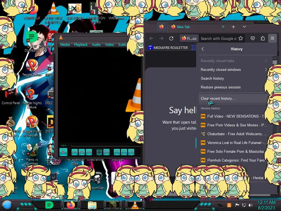Click the Stop button in VLC
281x211 pixels.
click(82, 152)
